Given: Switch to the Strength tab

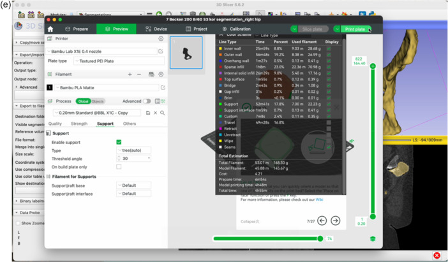Looking at the screenshot, I should [x=79, y=124].
